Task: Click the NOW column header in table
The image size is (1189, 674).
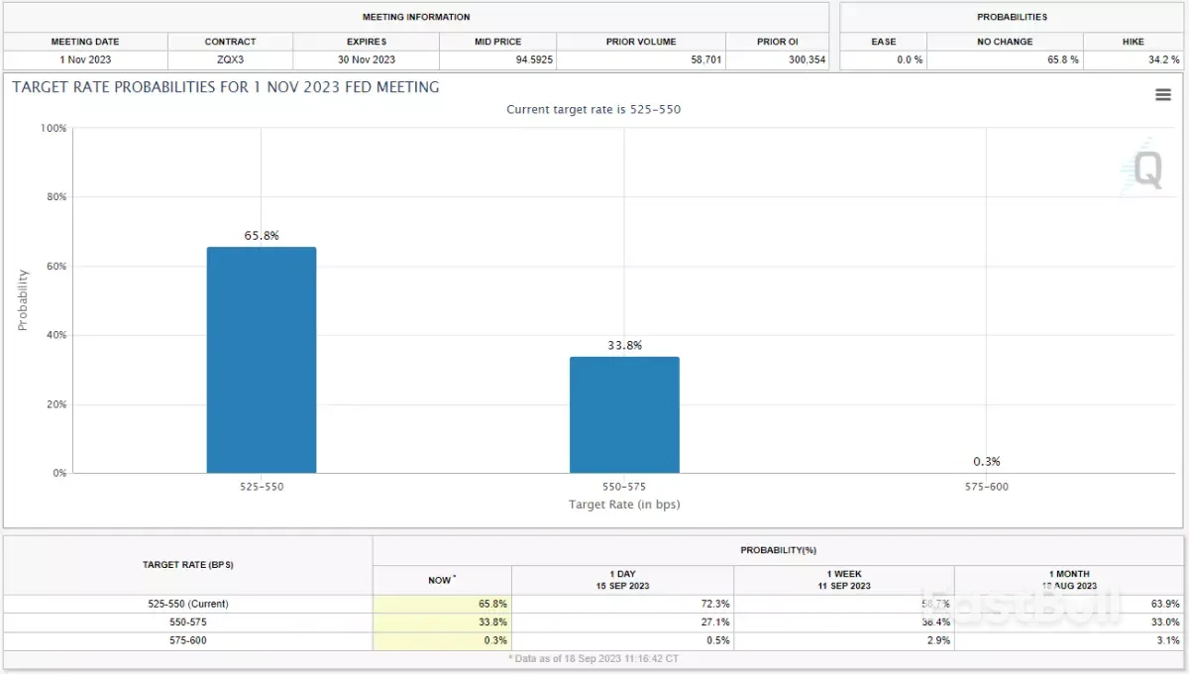Action: point(441,580)
